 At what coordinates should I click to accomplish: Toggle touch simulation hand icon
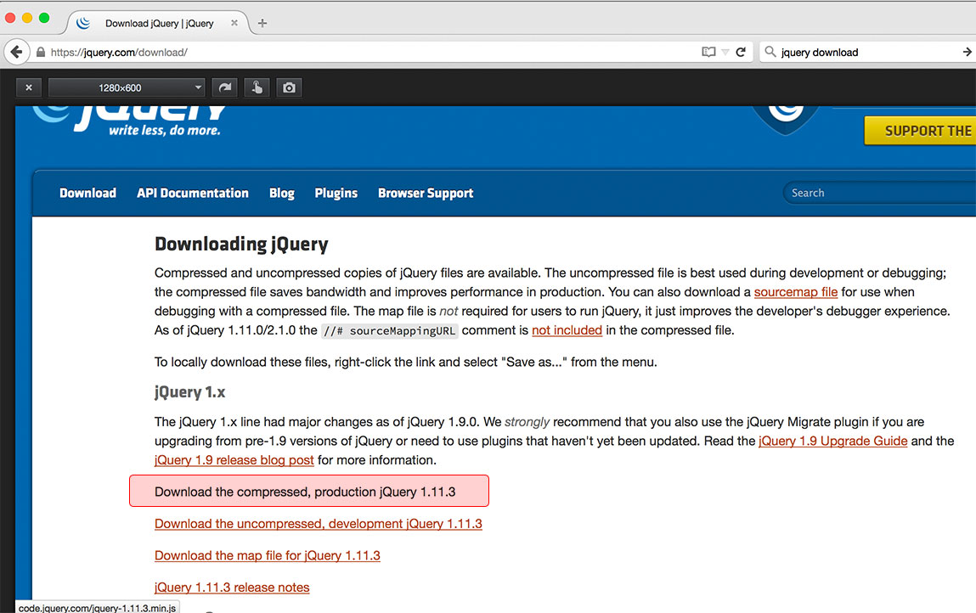tap(257, 87)
